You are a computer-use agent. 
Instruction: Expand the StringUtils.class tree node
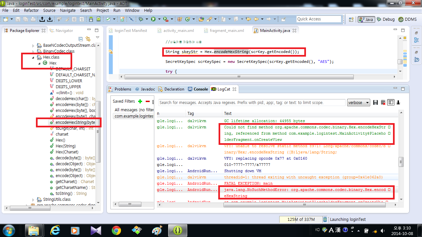click(33, 199)
